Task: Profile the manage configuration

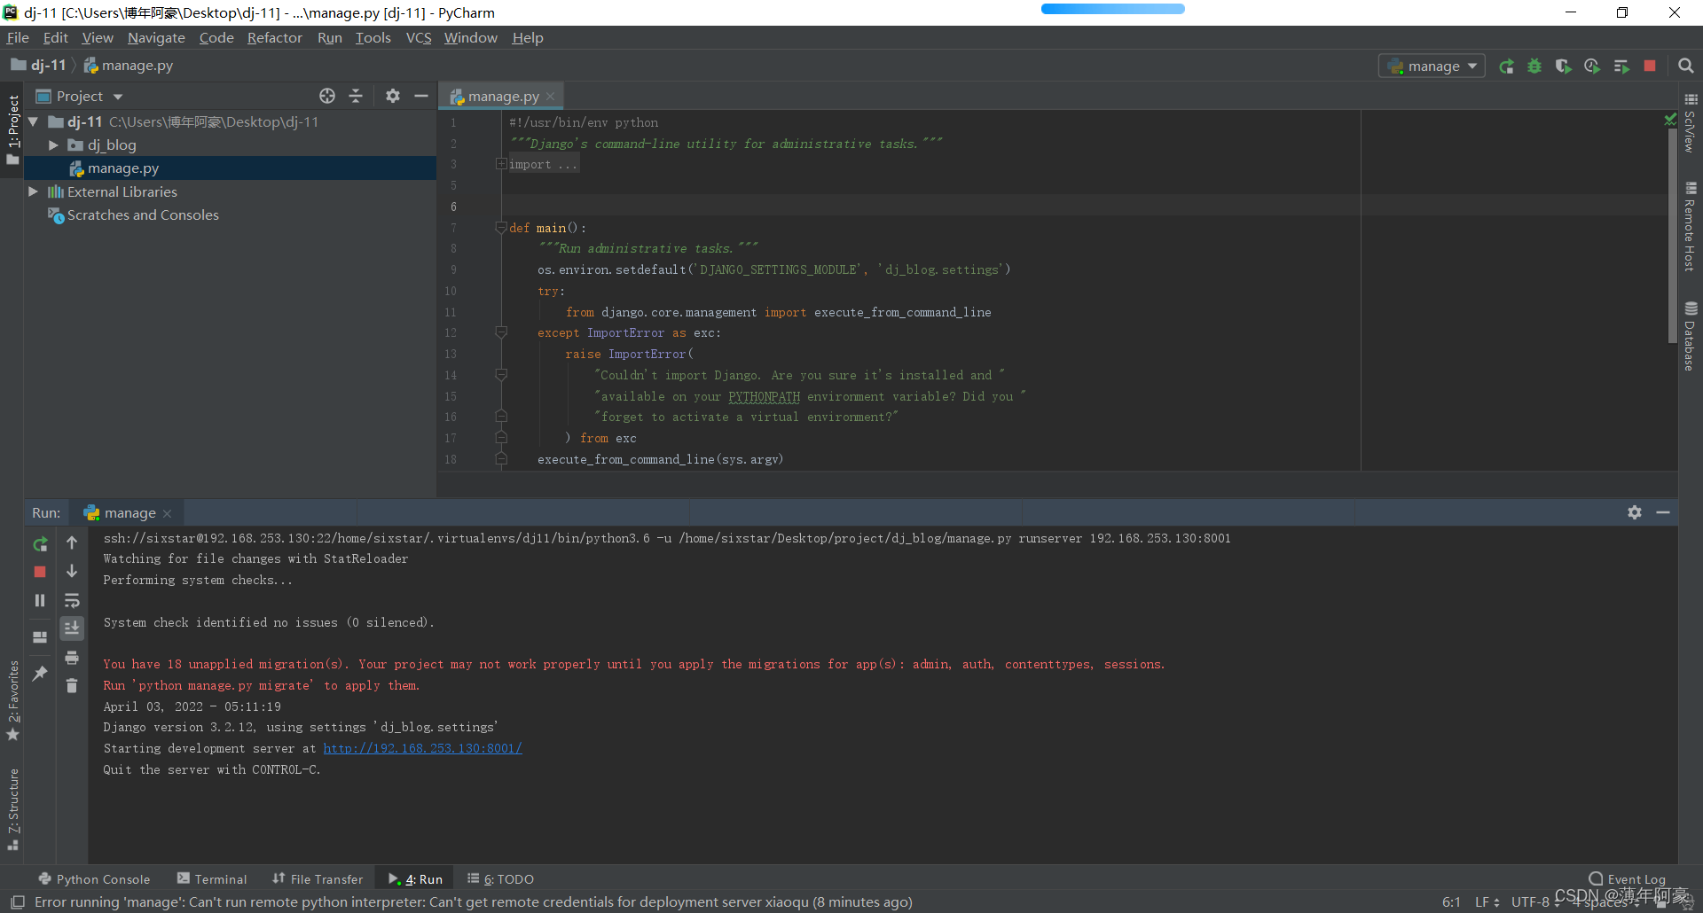Action: tap(1592, 66)
